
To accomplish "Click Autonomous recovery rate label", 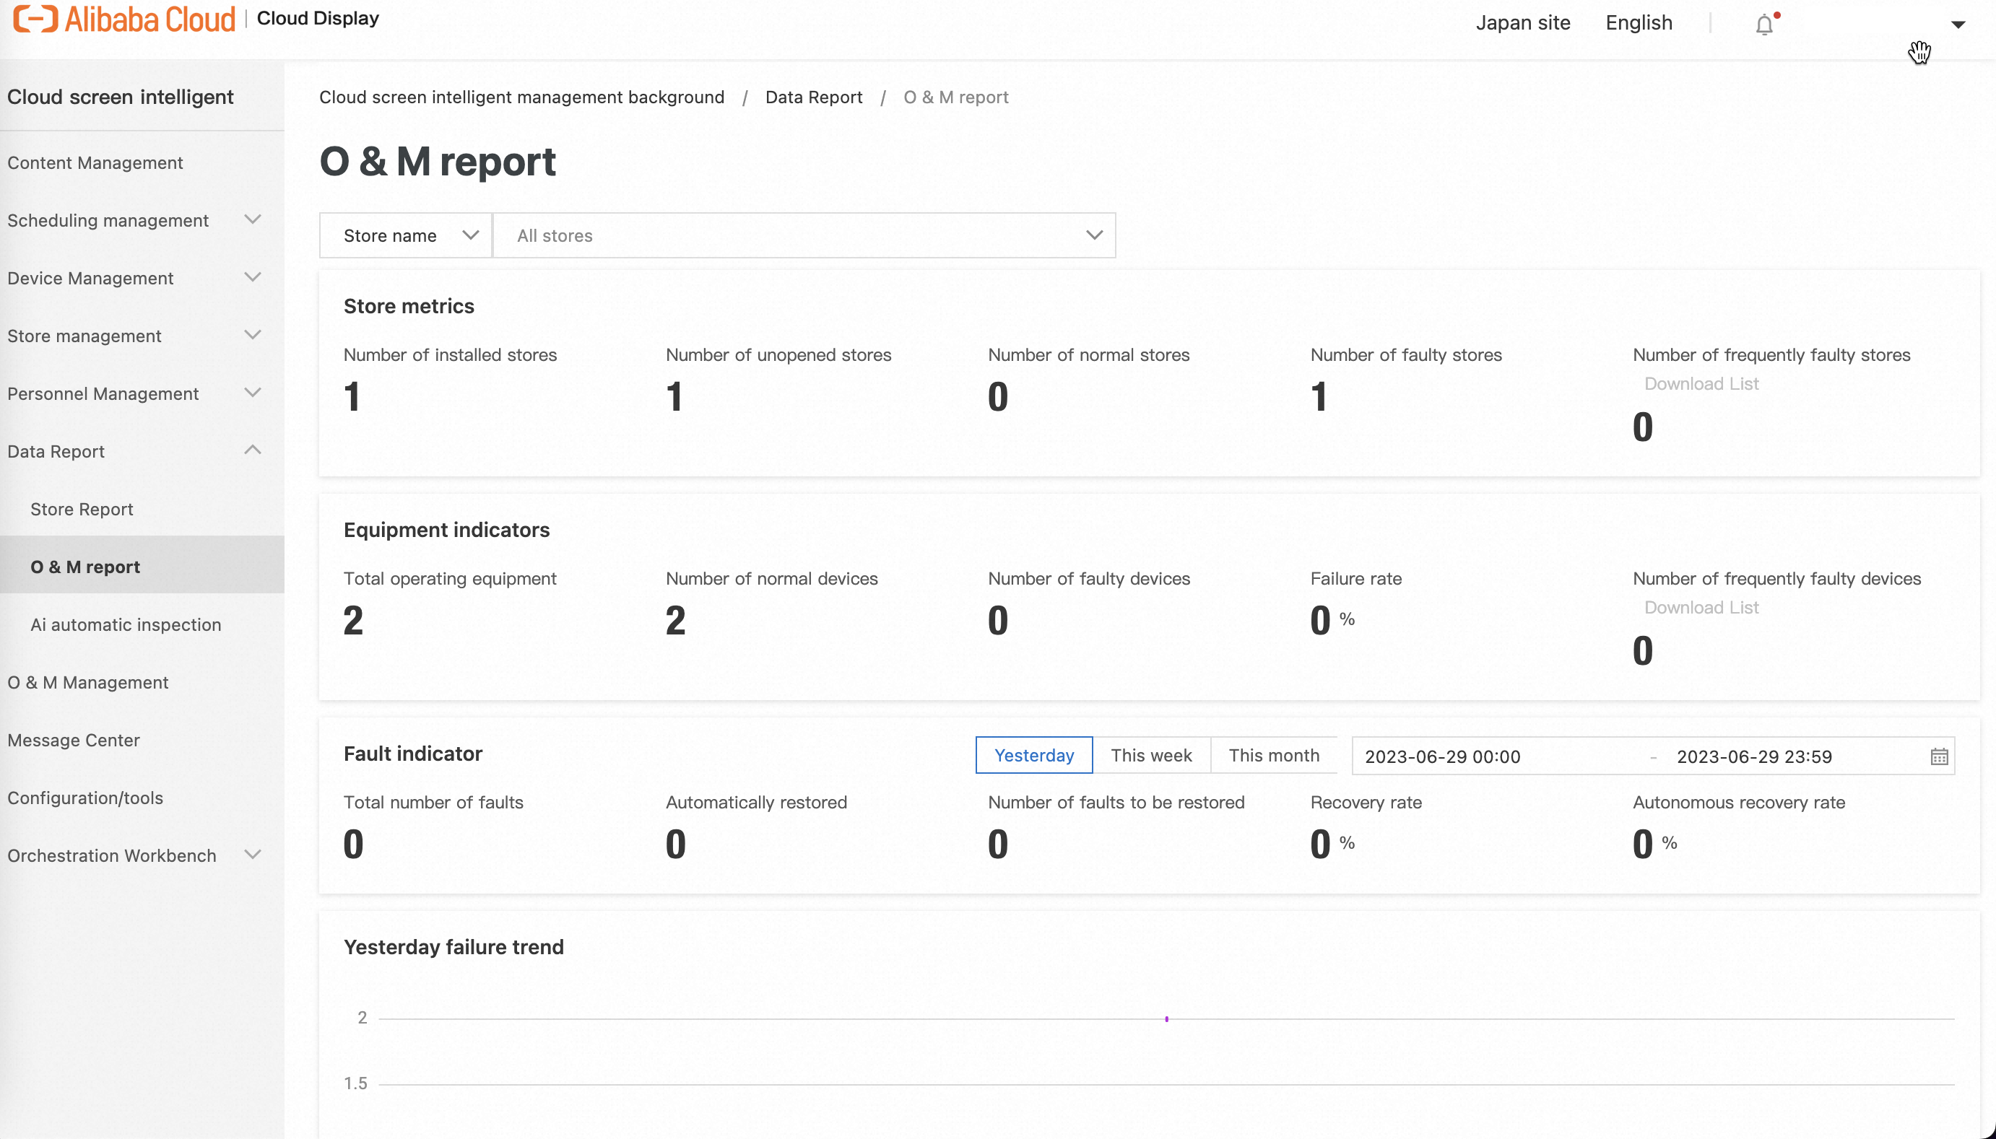I will point(1739,803).
